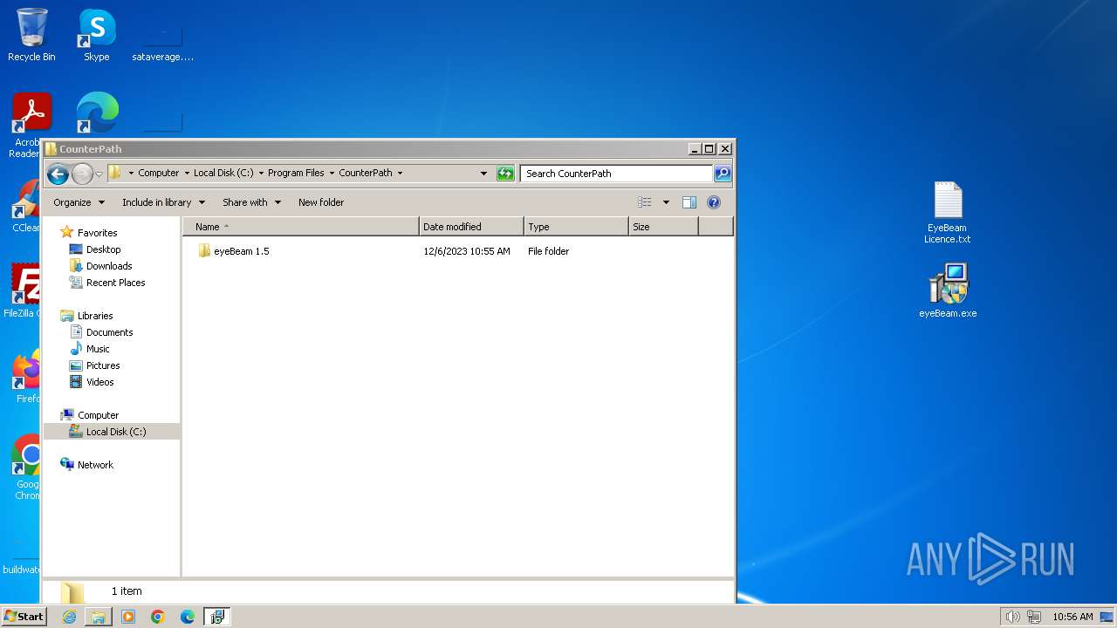Open the Windows Start menu
This screenshot has width=1117, height=628.
24,617
